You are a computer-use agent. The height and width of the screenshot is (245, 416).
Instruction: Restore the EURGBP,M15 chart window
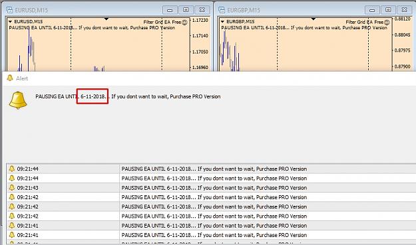pyautogui.click(x=388, y=10)
